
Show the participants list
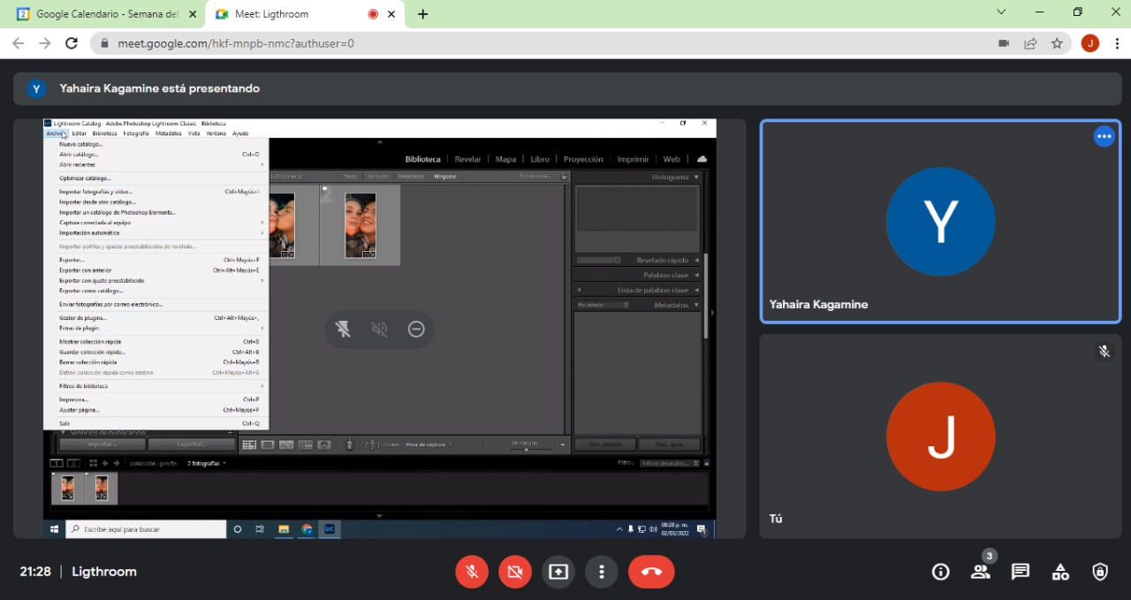(x=981, y=572)
